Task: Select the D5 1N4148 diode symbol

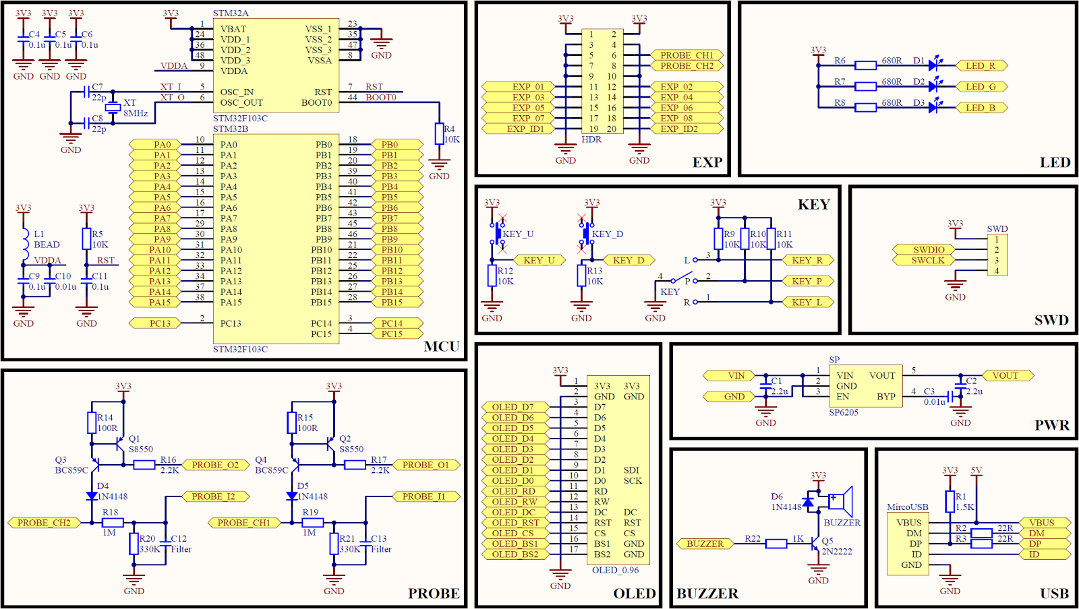Action: click(x=291, y=496)
